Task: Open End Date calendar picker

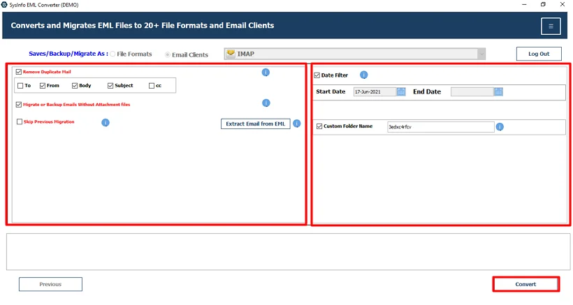Action: [498, 91]
